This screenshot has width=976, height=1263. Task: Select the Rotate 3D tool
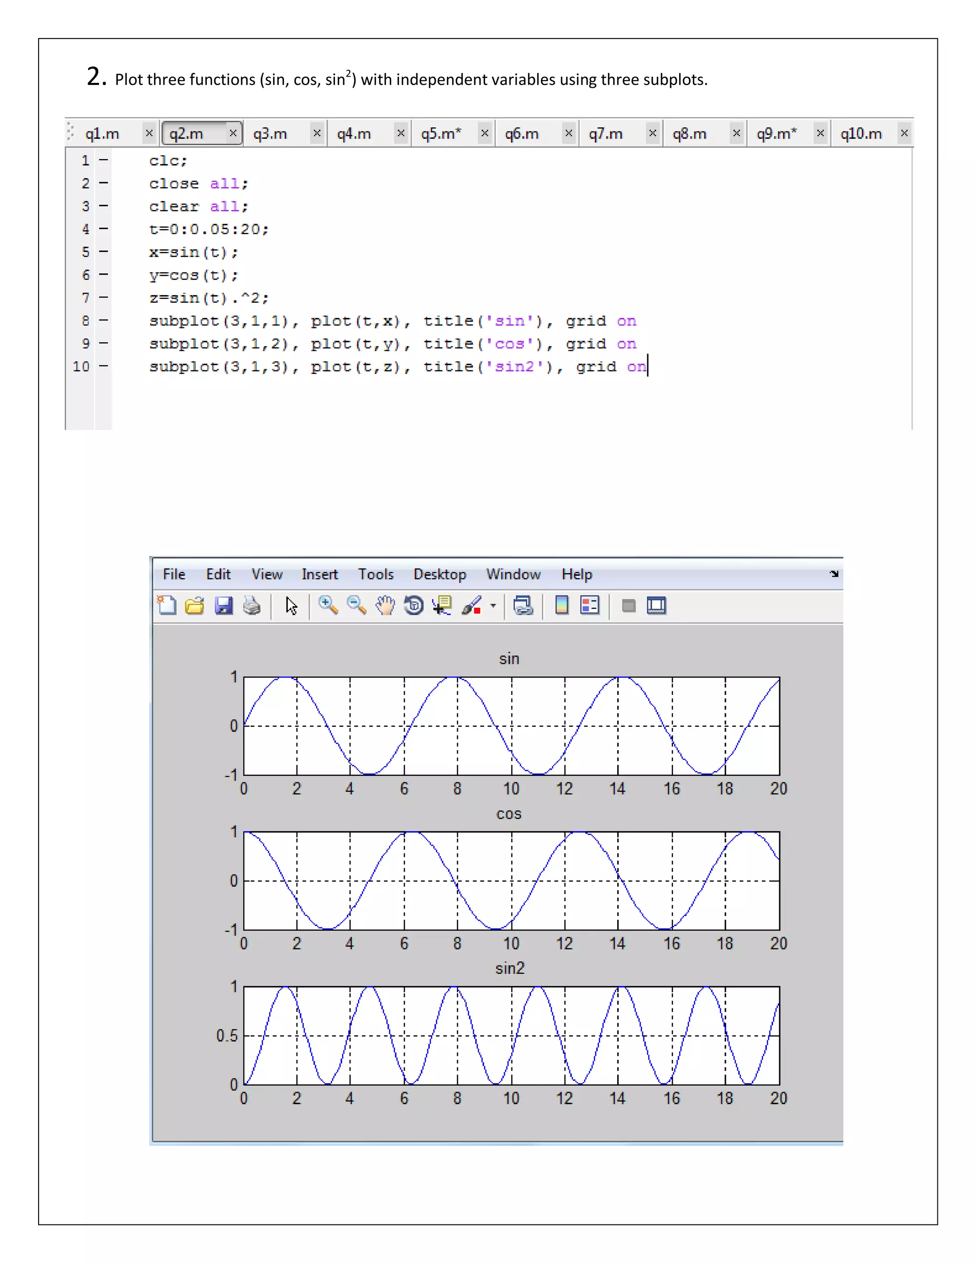(x=413, y=605)
